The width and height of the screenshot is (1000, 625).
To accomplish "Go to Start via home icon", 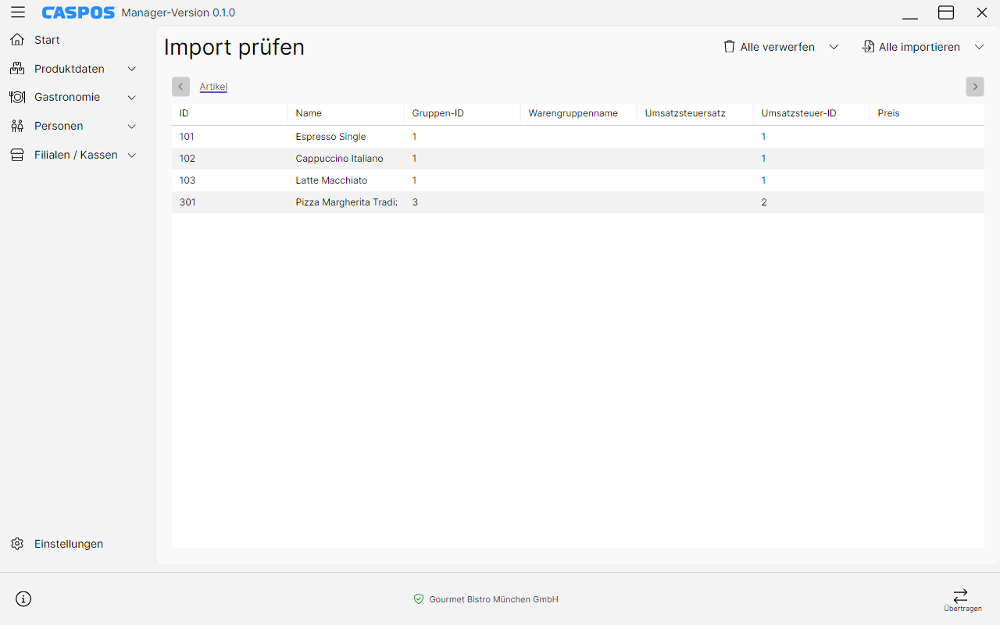I will coord(17,40).
